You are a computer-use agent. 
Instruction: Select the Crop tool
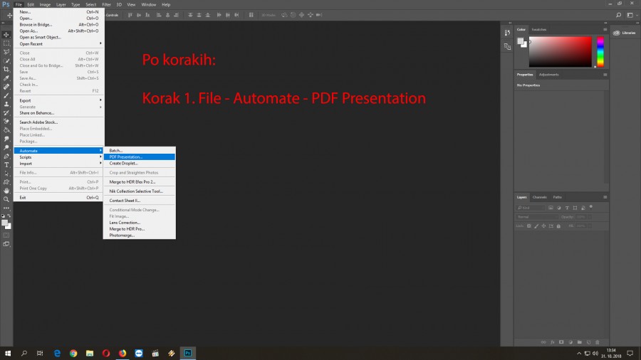pyautogui.click(x=6, y=69)
